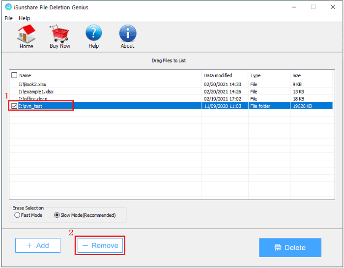344x268 pixels.
Task: Select Slow Mode(Recommended) radio button
Action: (x=57, y=215)
